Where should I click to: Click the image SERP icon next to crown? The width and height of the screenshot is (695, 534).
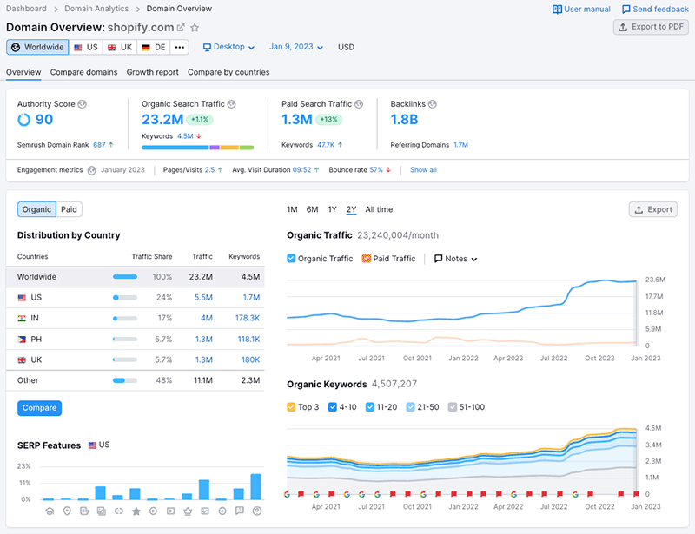(x=205, y=511)
